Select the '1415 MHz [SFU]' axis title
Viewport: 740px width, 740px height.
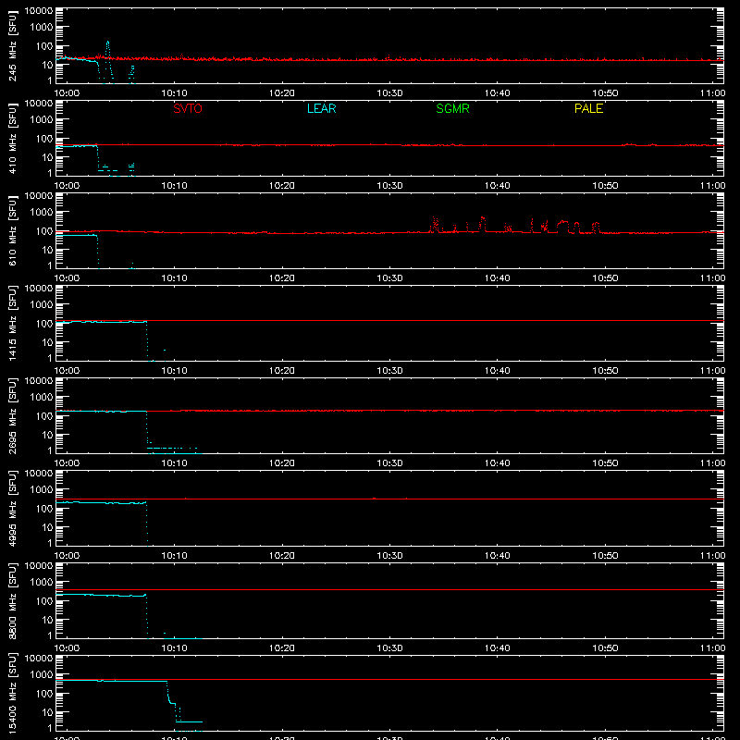[13, 323]
